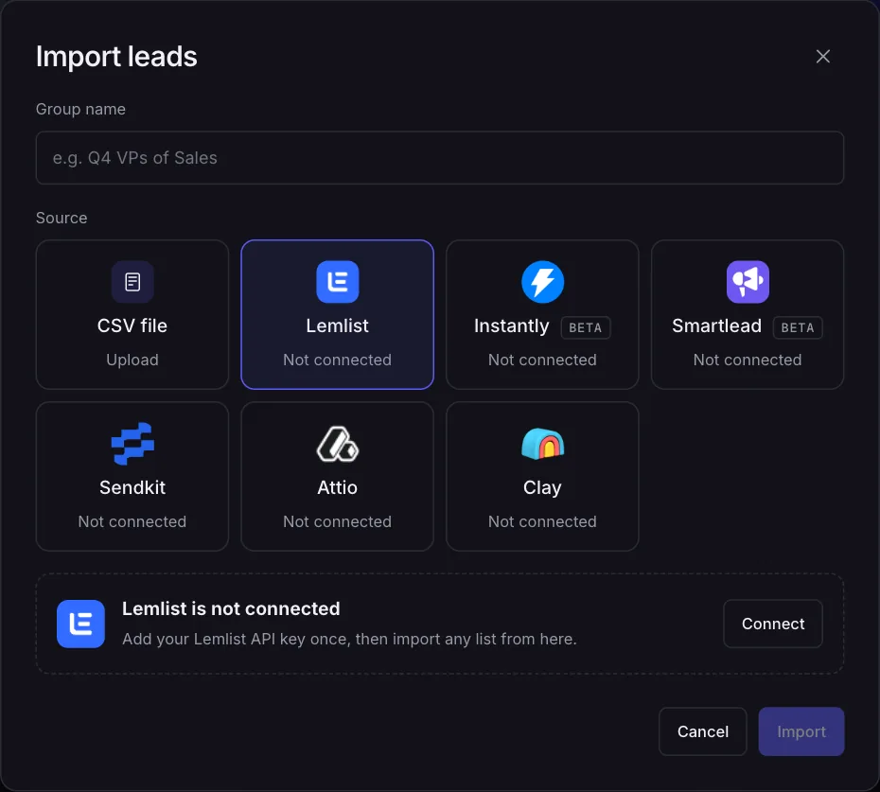The width and height of the screenshot is (880, 792).
Task: Click the "Import leads" dialog title
Action: (116, 56)
